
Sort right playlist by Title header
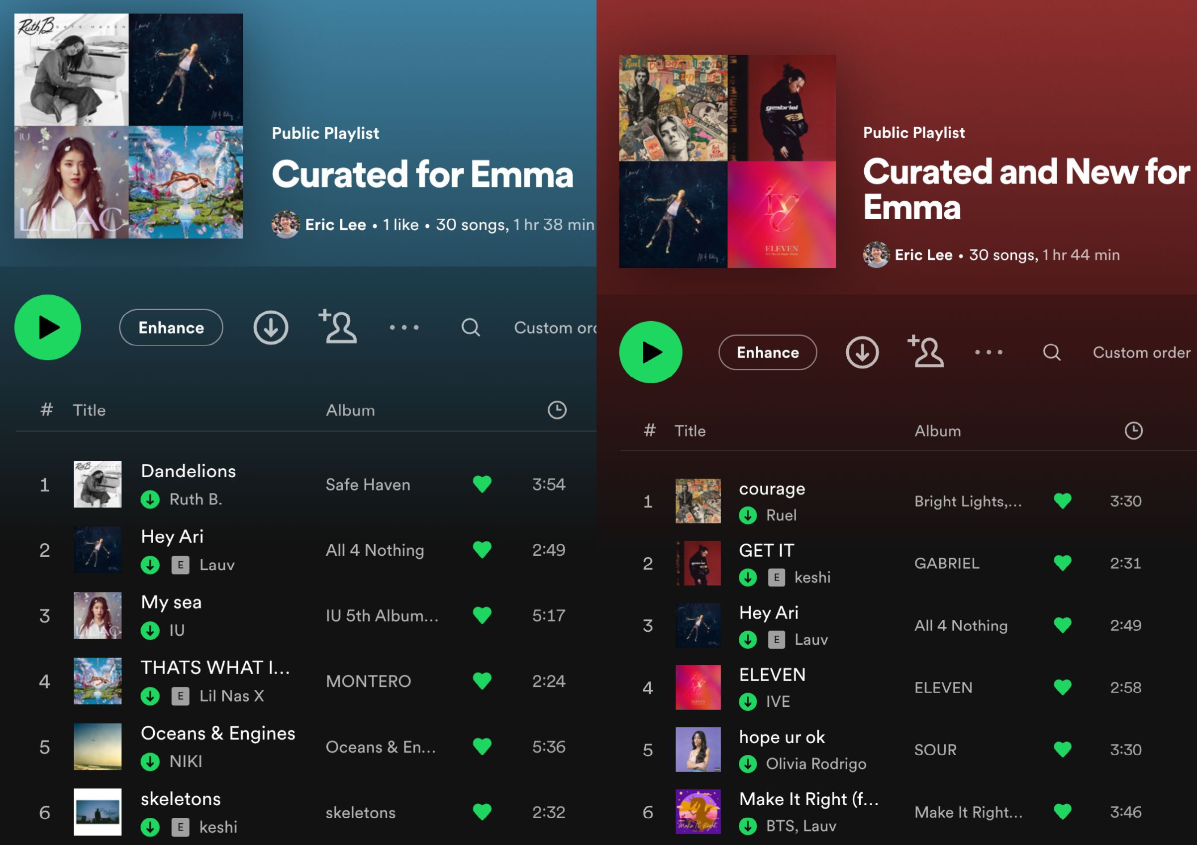click(690, 431)
